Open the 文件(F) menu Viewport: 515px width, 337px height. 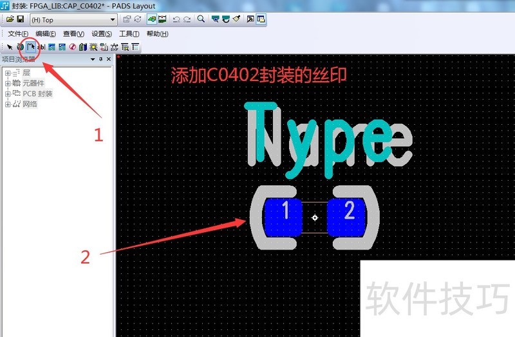18,33
